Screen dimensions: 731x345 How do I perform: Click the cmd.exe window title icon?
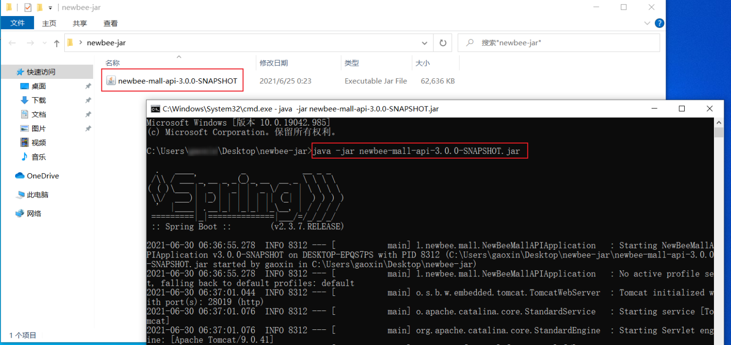click(155, 109)
